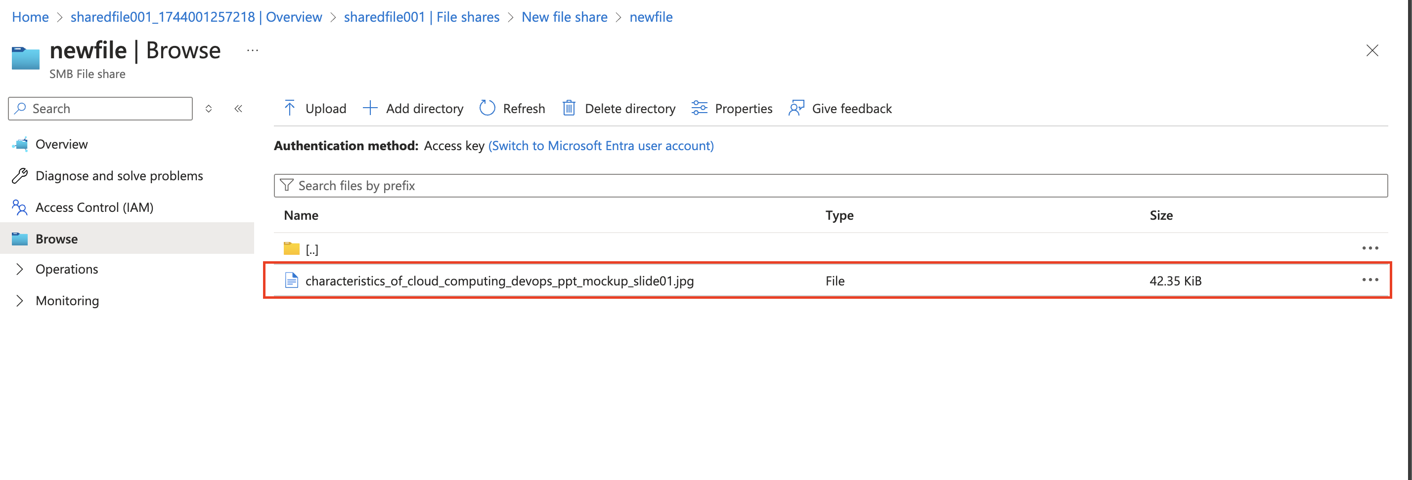Click the Delete directory trash icon
The height and width of the screenshot is (480, 1412).
tap(569, 108)
